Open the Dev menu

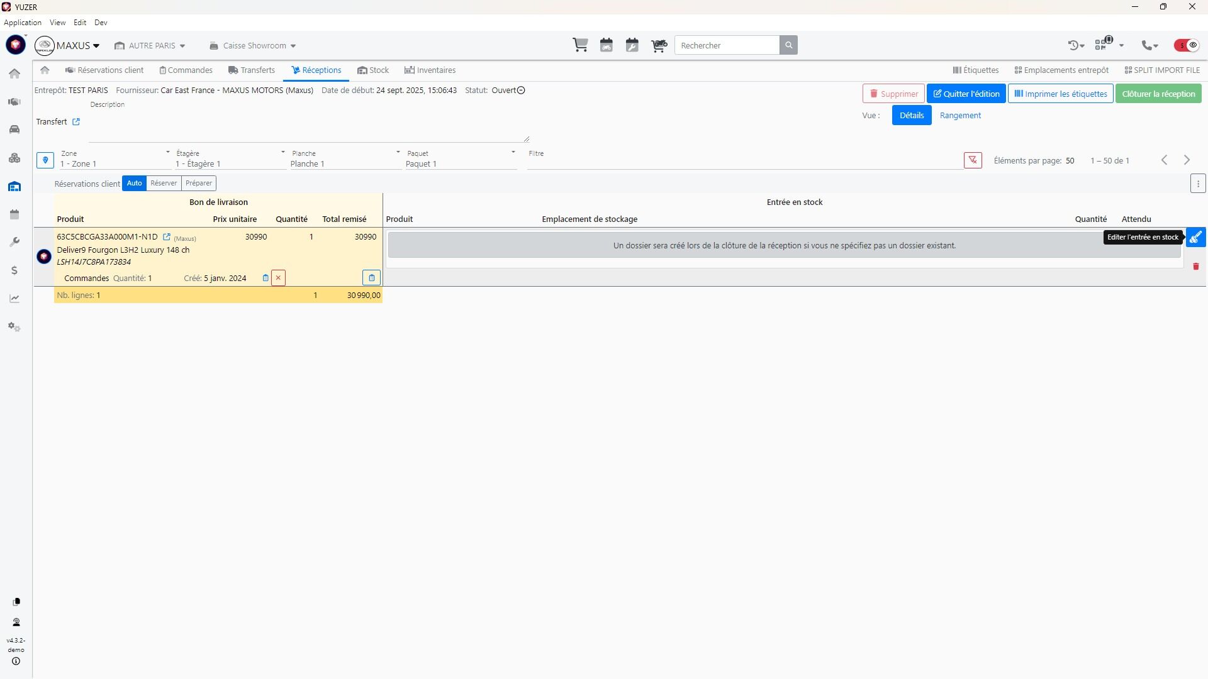point(101,23)
